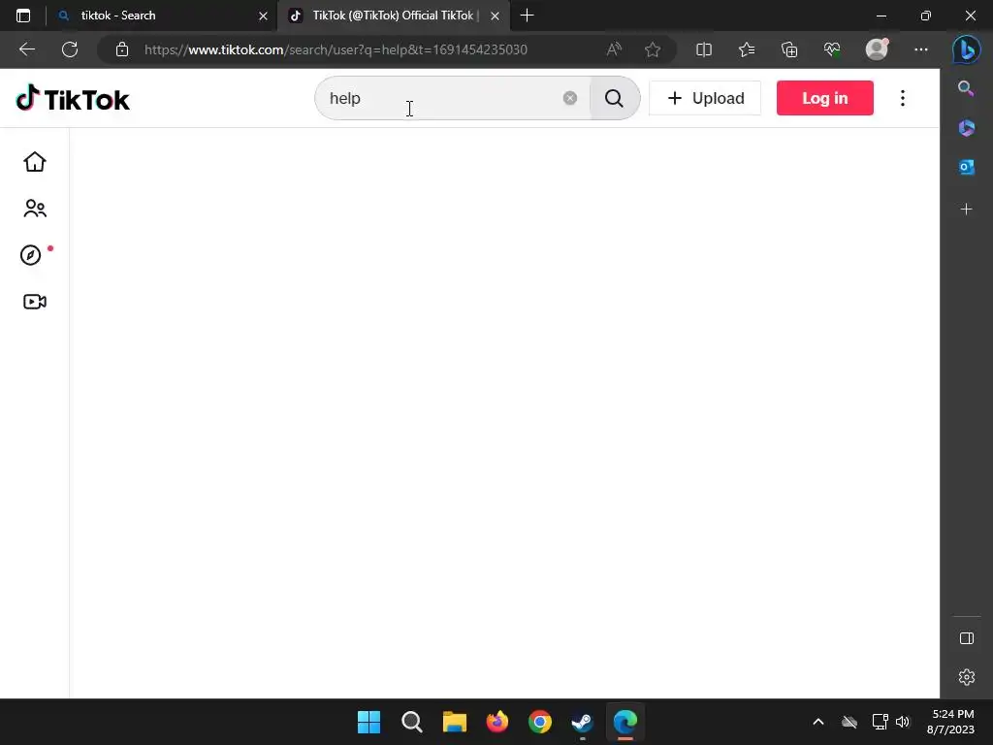The height and width of the screenshot is (745, 993).
Task: Add this page to favorites star
Action: coord(653,49)
